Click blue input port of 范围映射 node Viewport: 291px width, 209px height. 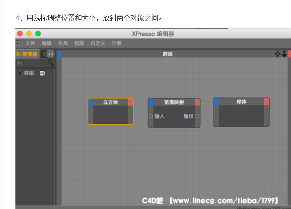[151, 102]
